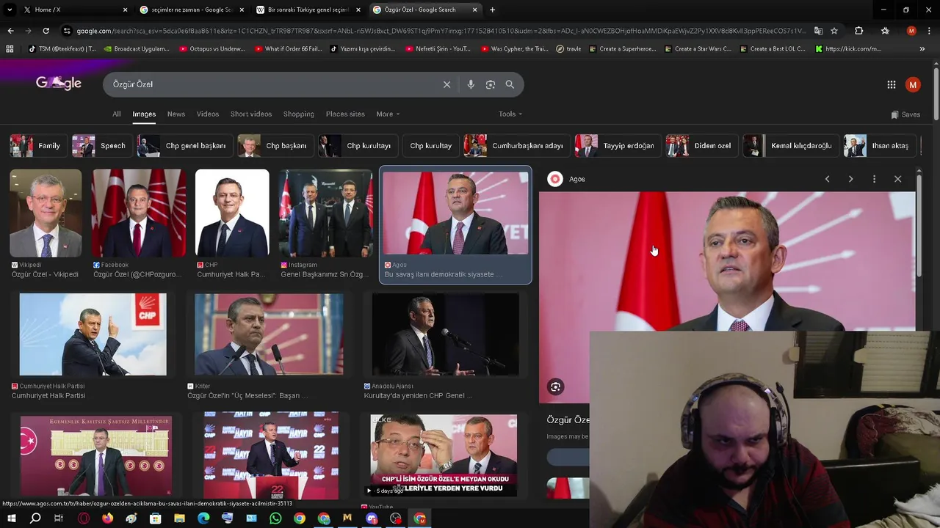Open the three-dot options in the image preview
This screenshot has height=528, width=940.
[x=874, y=179]
